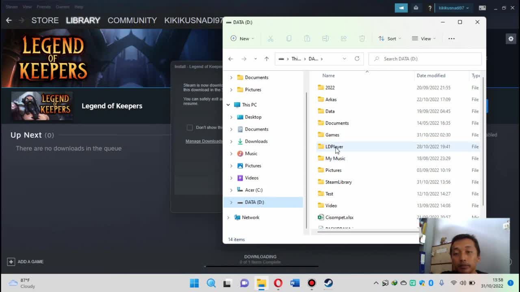This screenshot has width=520, height=292.
Task: Click the Copy icon in Explorer toolbar
Action: coord(289,39)
